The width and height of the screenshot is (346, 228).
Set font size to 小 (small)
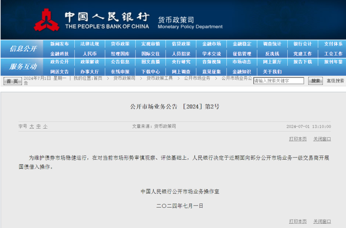[45, 127]
